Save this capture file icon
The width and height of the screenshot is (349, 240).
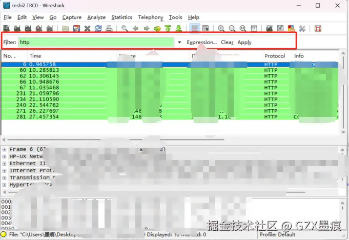(x=76, y=28)
